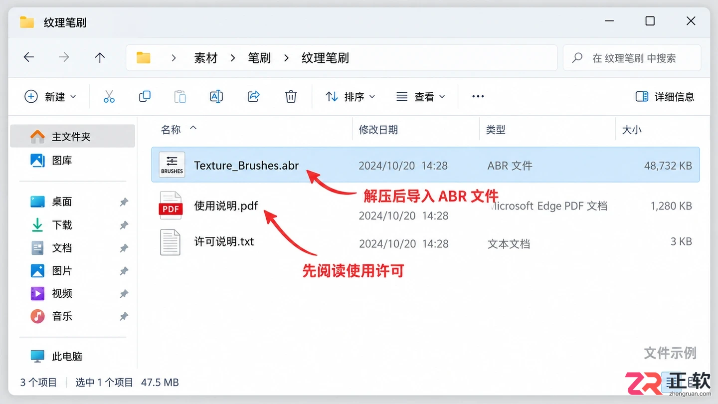This screenshot has height=404, width=718.
Task: Click the pin icon beside 图片
Action: [124, 271]
